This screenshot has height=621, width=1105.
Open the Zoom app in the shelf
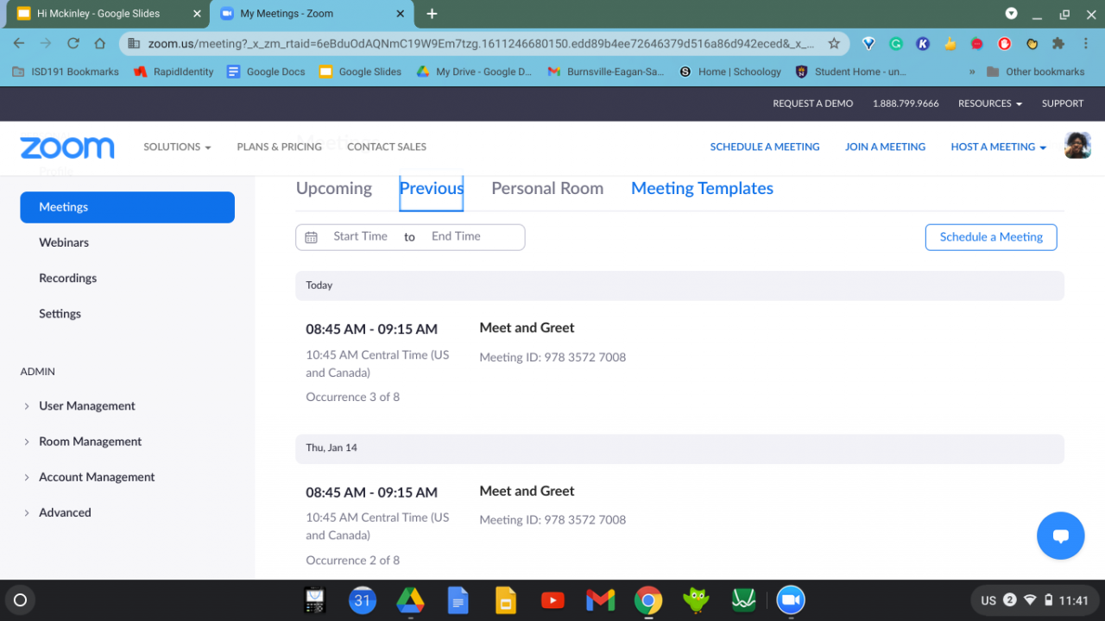pos(791,600)
